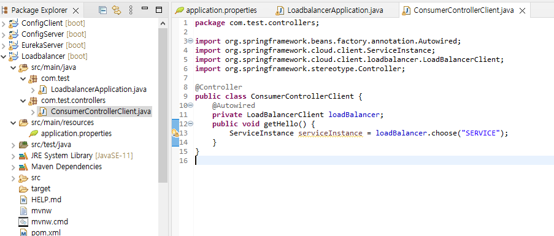The height and width of the screenshot is (236, 554).
Task: Collapse the com.test package
Action: pos(23,78)
